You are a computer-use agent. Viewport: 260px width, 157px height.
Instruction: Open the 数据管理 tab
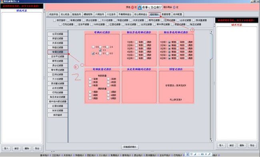tap(166, 14)
